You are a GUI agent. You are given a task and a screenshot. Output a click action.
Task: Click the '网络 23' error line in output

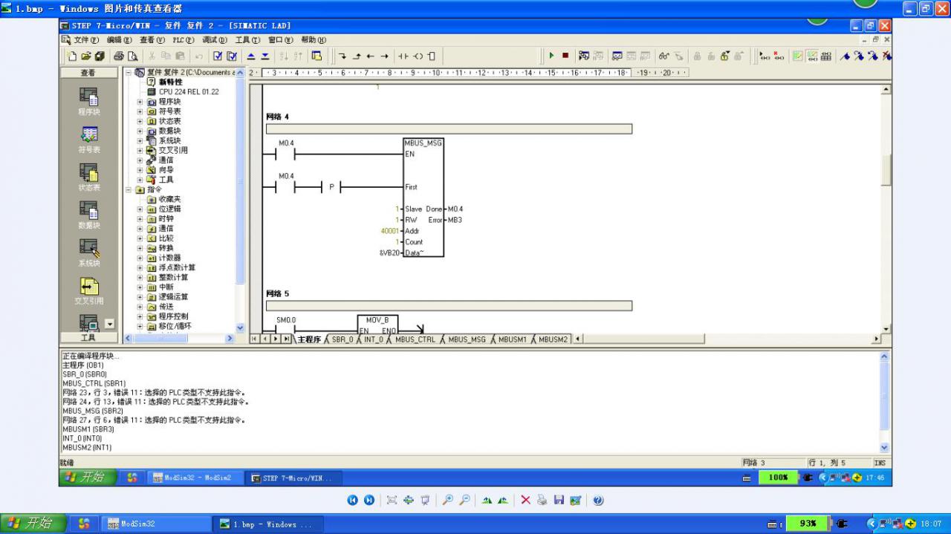(154, 392)
